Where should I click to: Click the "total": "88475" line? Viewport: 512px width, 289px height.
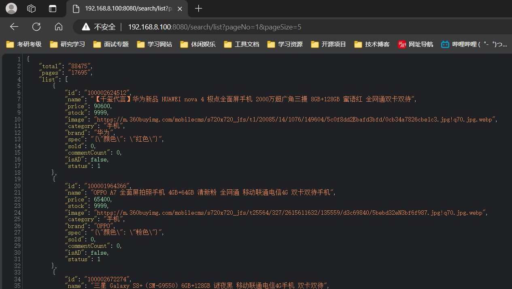click(x=66, y=66)
